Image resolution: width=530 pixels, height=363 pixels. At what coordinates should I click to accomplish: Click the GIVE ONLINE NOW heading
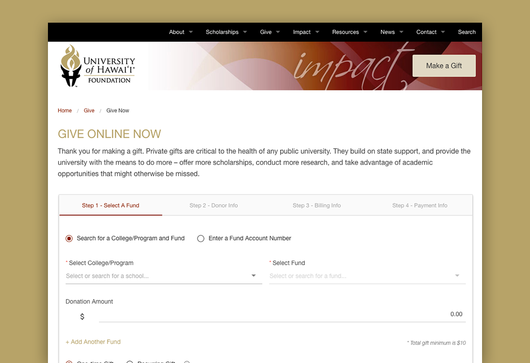(109, 134)
